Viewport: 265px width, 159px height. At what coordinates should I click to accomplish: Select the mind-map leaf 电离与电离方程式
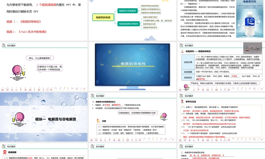click(x=150, y=17)
